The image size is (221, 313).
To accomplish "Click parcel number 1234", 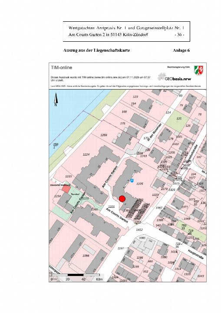I will point(57,196).
